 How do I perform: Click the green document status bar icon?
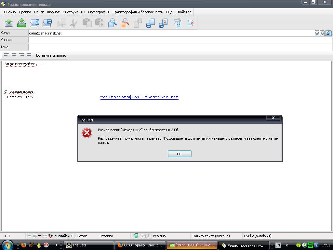[x=136, y=236]
